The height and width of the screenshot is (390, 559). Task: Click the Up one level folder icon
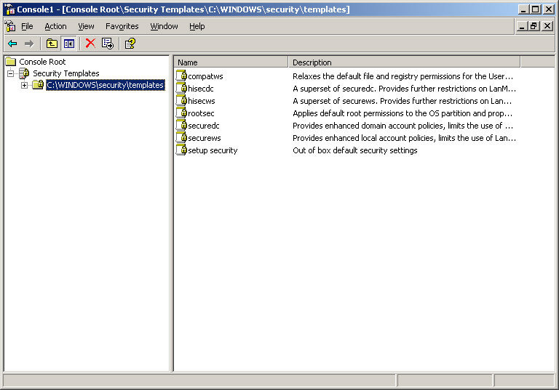[52, 44]
